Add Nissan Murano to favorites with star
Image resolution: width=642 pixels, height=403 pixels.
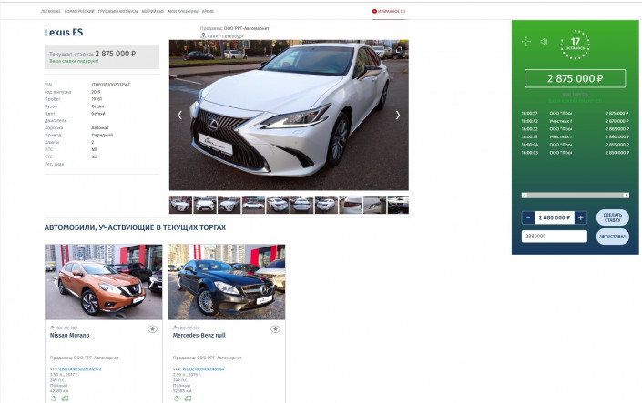(x=152, y=328)
